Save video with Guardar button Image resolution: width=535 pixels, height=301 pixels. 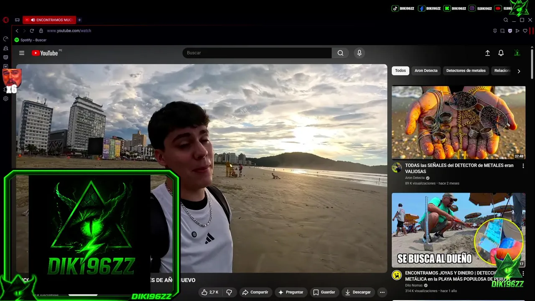click(x=324, y=292)
